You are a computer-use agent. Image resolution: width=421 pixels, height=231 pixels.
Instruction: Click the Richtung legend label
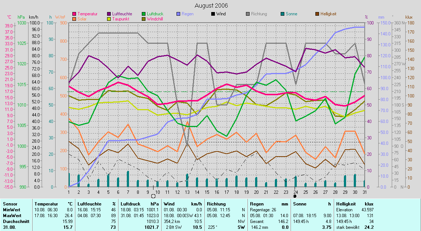tap(259, 14)
